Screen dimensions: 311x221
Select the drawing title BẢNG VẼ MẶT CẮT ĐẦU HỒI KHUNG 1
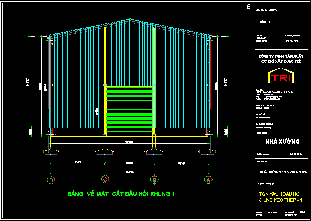[x=121, y=194]
